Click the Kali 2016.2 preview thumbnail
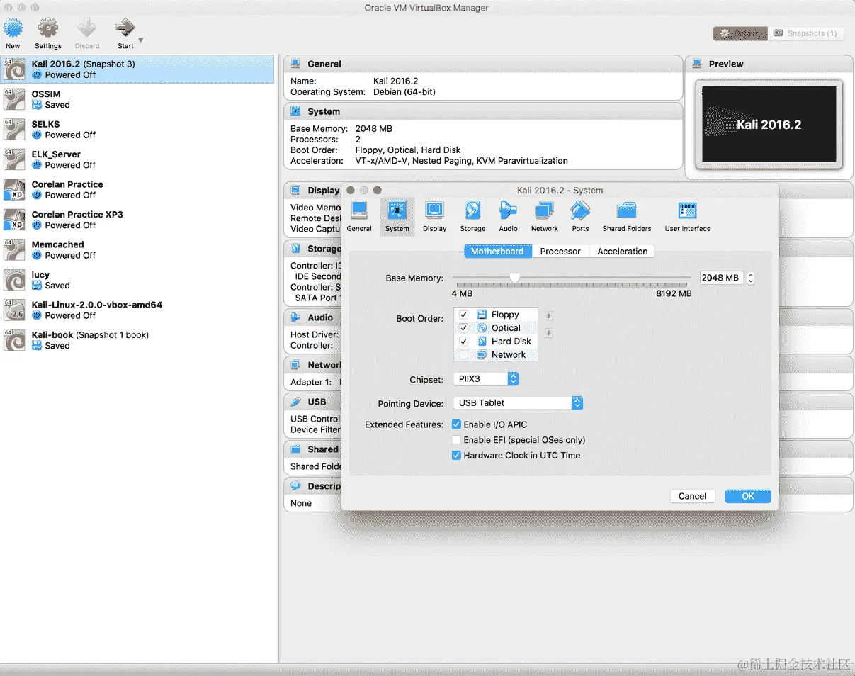 769,124
